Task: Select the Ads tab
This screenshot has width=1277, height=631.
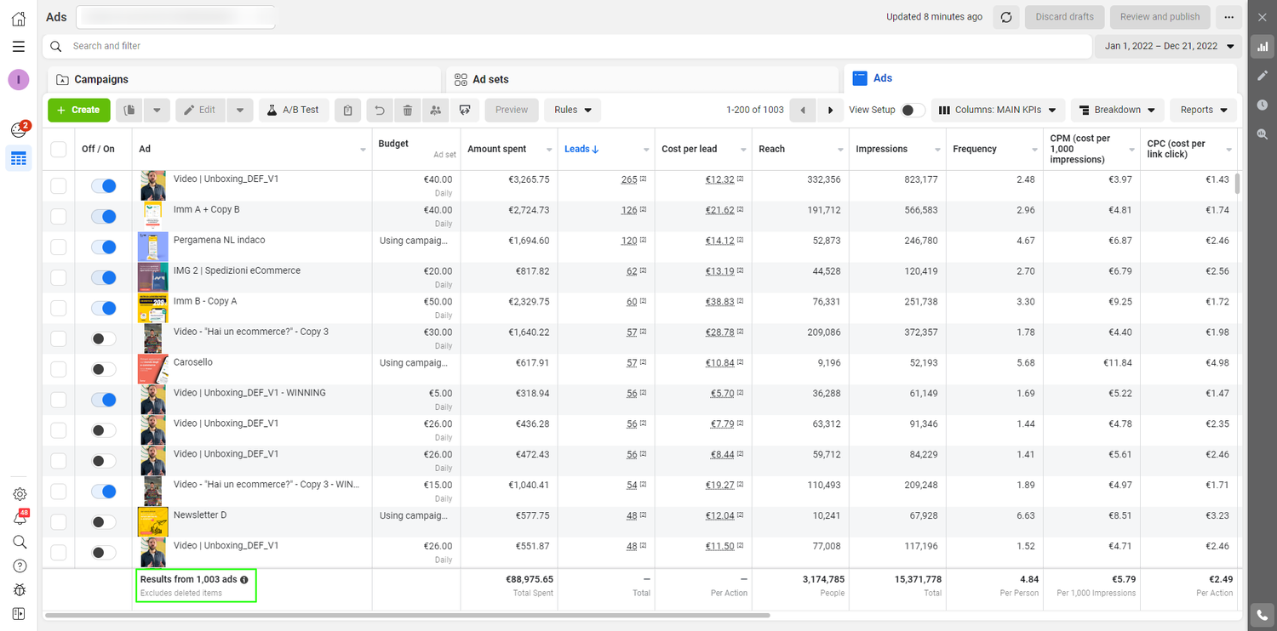Action: (1040, 78)
